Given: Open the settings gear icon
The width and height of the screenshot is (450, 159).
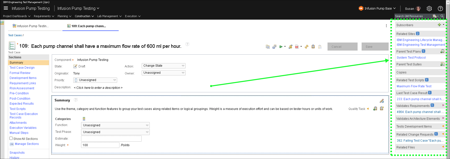Looking at the screenshot, I should [x=429, y=9].
